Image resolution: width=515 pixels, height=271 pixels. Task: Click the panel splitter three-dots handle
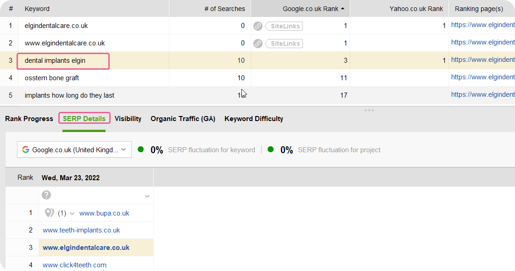[x=369, y=110]
